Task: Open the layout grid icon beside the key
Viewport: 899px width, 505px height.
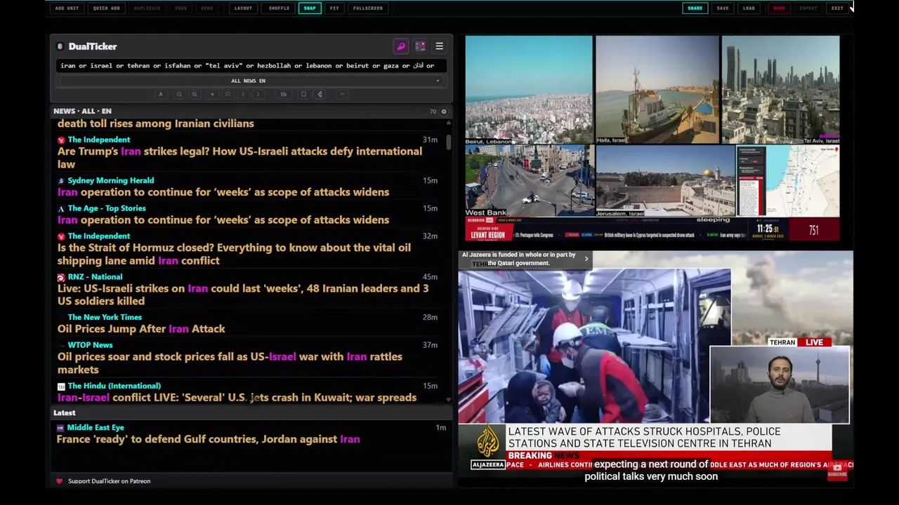Action: [x=420, y=46]
